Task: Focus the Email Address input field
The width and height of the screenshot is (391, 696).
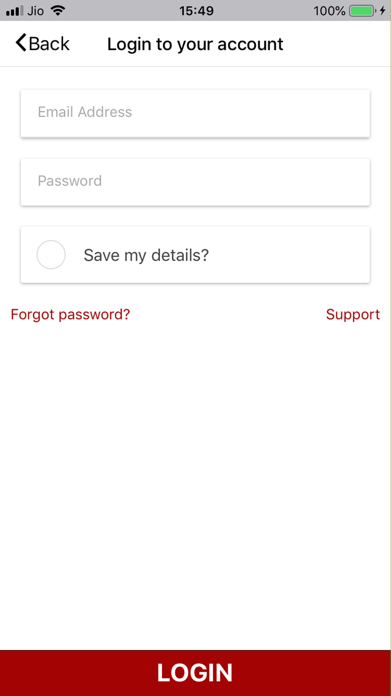Action: (195, 114)
